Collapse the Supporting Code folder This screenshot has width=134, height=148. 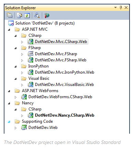click(x=9, y=122)
